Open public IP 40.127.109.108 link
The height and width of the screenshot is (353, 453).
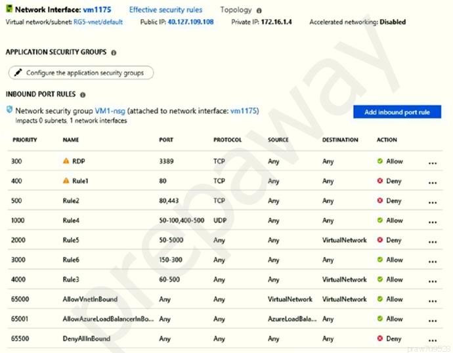point(190,22)
